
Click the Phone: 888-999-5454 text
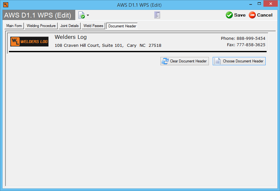243,38
